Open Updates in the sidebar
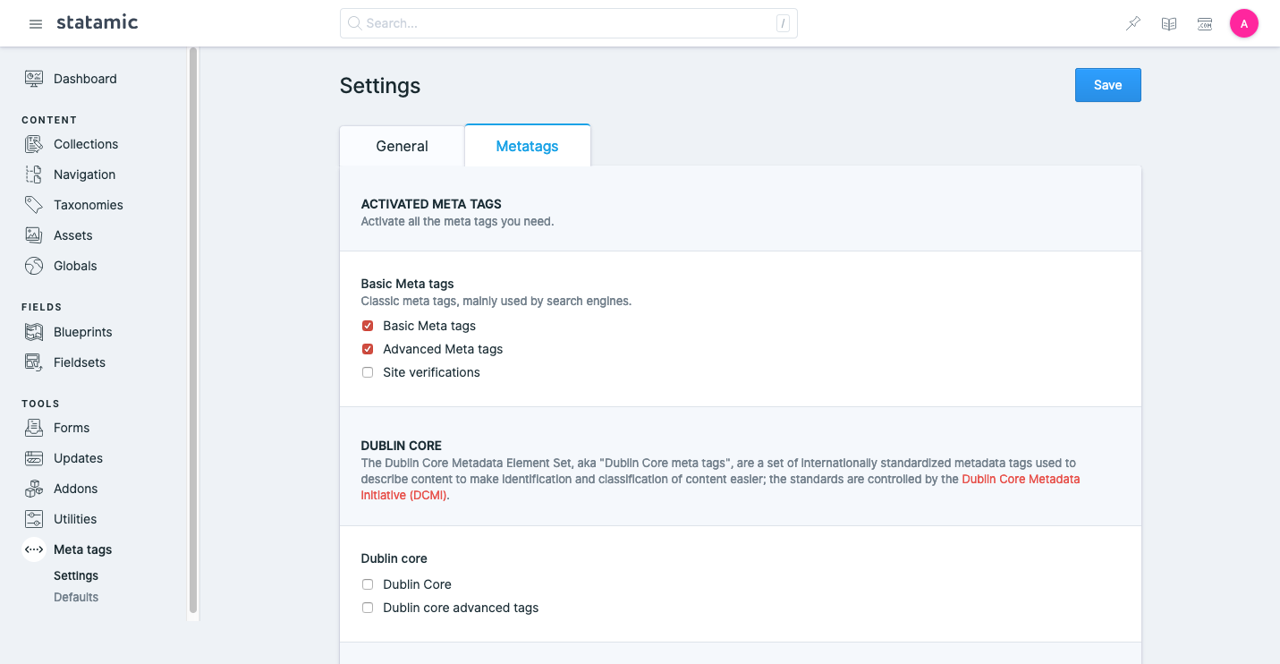 pyautogui.click(x=78, y=458)
